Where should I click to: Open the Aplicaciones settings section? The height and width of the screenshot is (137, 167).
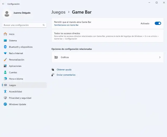click(15, 66)
